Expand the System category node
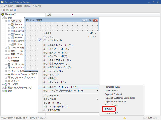This screenshot has width=161, height=120. pyautogui.click(x=9, y=24)
